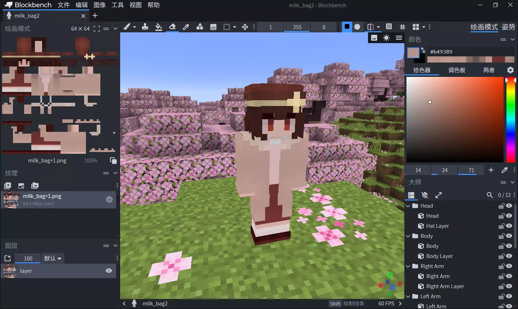The width and height of the screenshot is (518, 309).
Task: Click the viewport background image icon
Action: point(374,38)
